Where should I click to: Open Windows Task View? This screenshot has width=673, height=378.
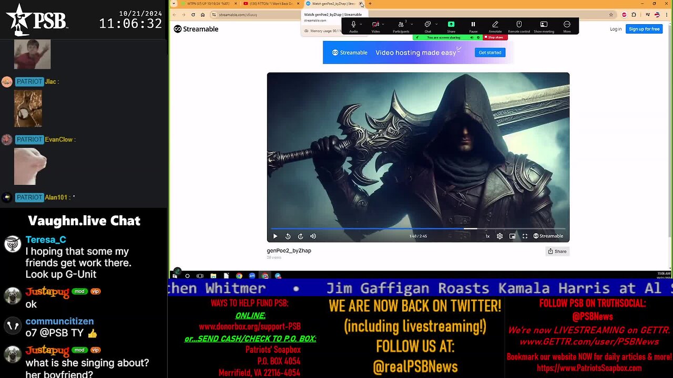point(200,276)
